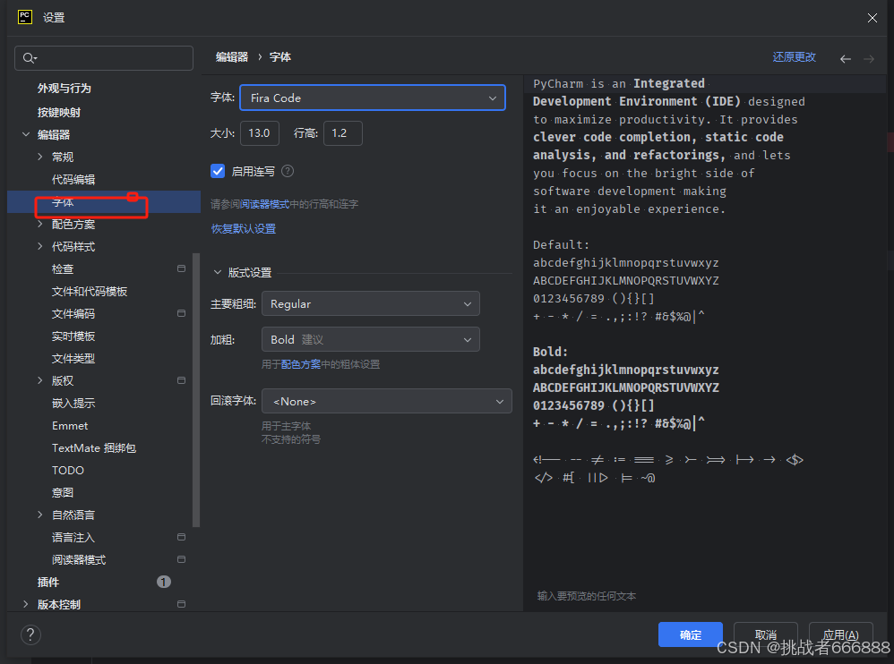The image size is (894, 664).
Task: Click the project-level icon beside 阅读器模式
Action: pos(181,559)
